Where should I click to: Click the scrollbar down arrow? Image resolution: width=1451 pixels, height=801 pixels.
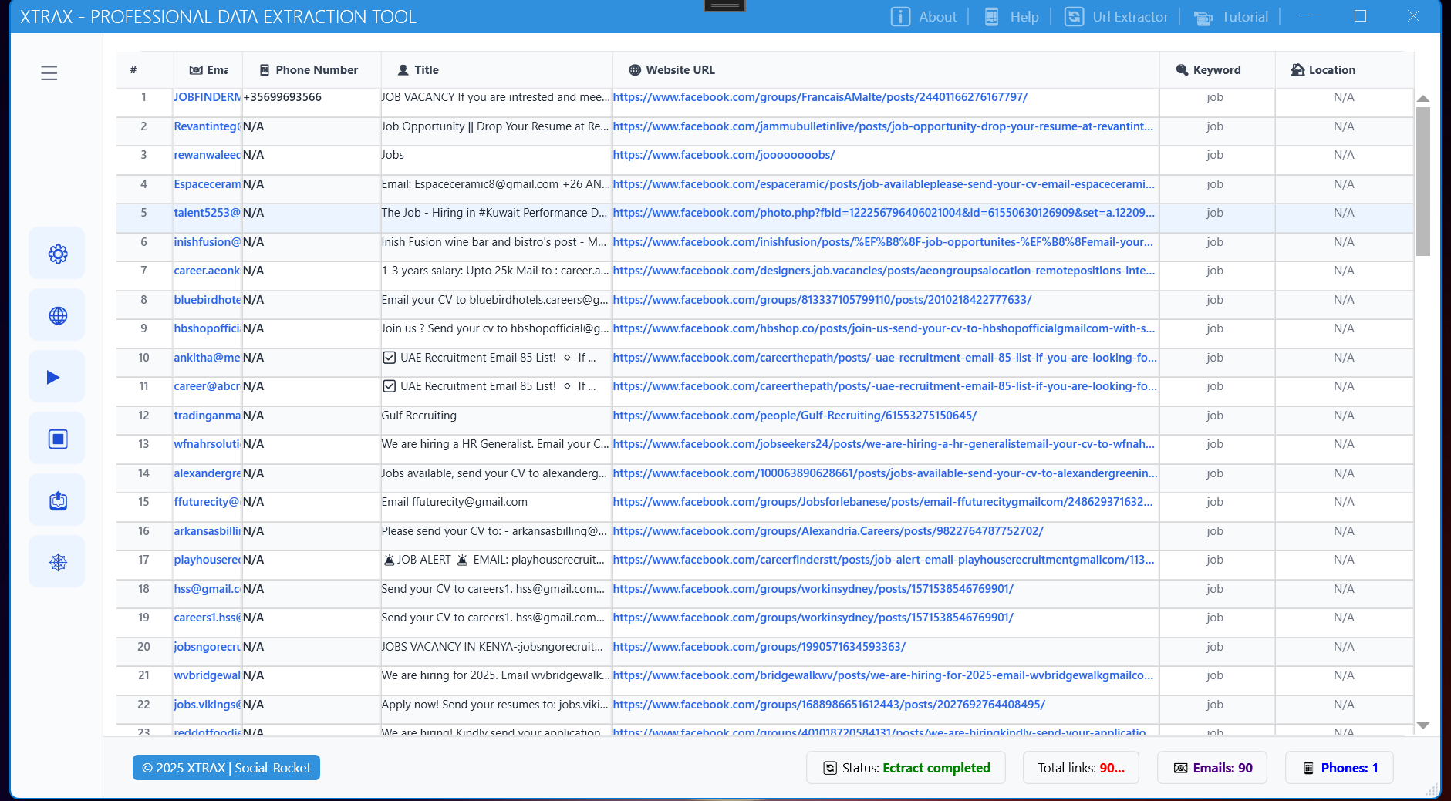[x=1423, y=725]
